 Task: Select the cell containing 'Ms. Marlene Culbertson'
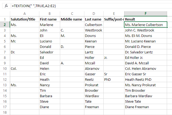pos(145,25)
